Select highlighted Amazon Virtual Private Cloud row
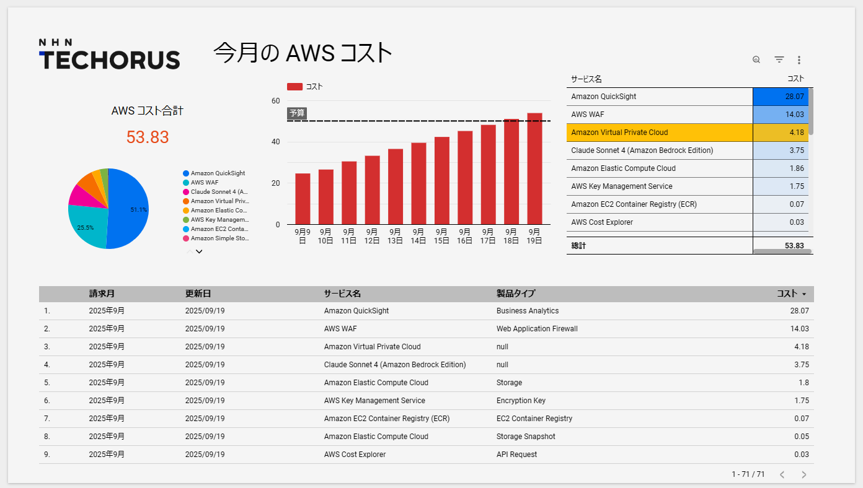 [x=687, y=133]
